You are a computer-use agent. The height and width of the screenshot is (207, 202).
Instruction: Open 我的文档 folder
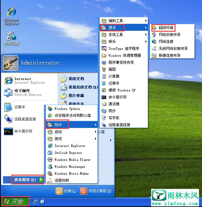pyautogui.click(x=72, y=79)
